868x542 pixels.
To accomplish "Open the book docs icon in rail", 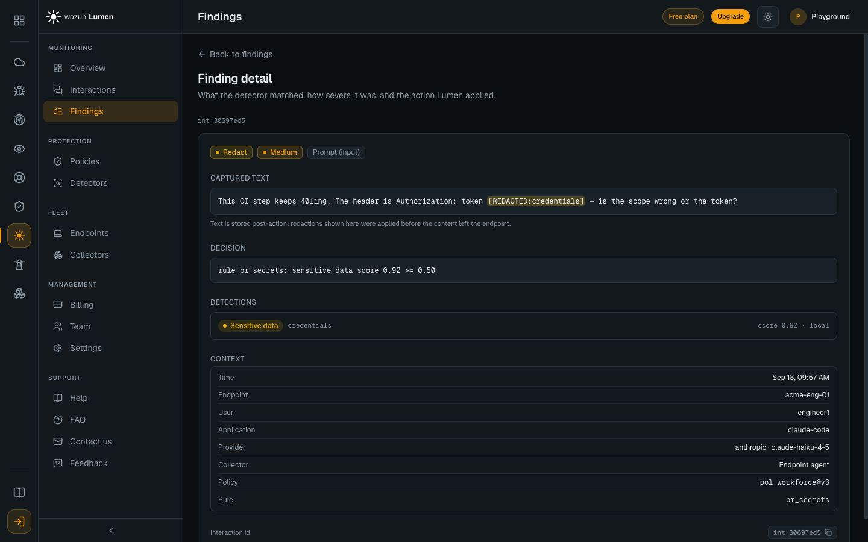I will [19, 493].
